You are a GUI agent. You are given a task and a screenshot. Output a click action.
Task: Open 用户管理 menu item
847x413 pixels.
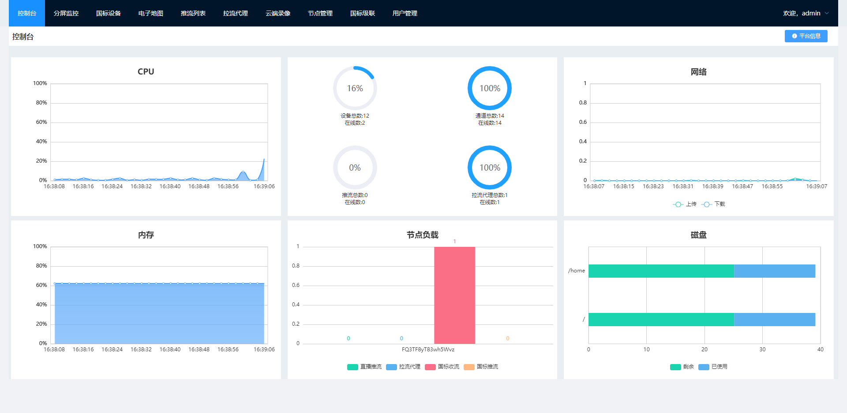pyautogui.click(x=405, y=13)
